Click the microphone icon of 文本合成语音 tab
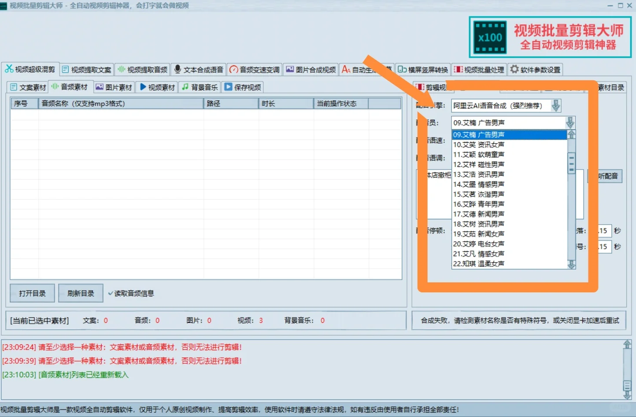This screenshot has height=417, width=636. pos(177,69)
